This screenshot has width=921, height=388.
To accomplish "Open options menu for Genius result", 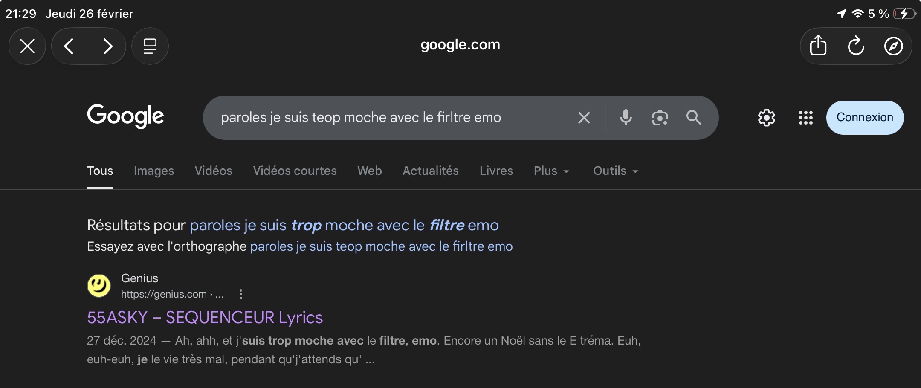I will coord(241,294).
